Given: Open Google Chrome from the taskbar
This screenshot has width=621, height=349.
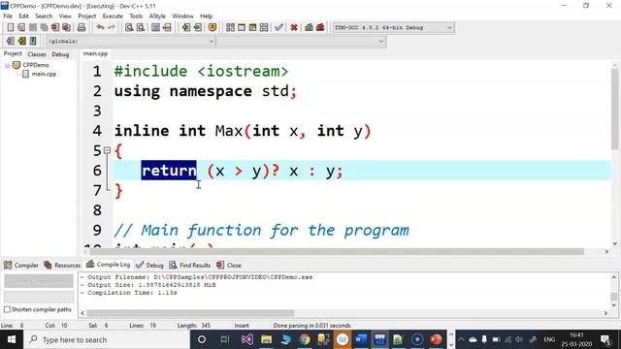Looking at the screenshot, I should click(x=304, y=339).
